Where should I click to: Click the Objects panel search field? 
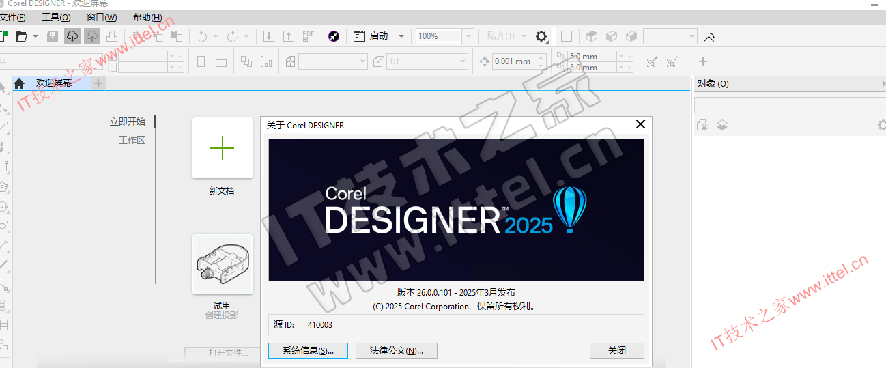click(x=790, y=105)
